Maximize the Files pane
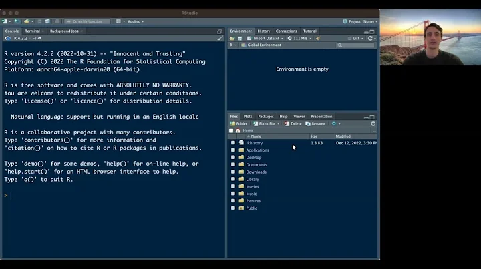The width and height of the screenshot is (481, 269). click(x=372, y=117)
